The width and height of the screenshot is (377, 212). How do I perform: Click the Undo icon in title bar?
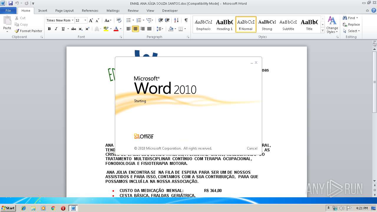[x=17, y=3]
